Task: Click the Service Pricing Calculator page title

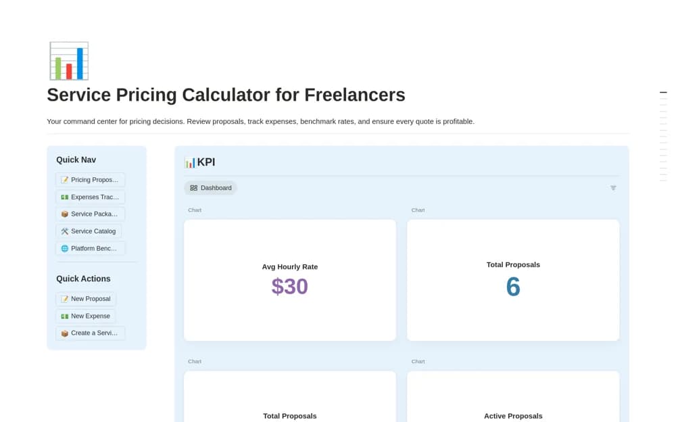Action: tap(226, 95)
